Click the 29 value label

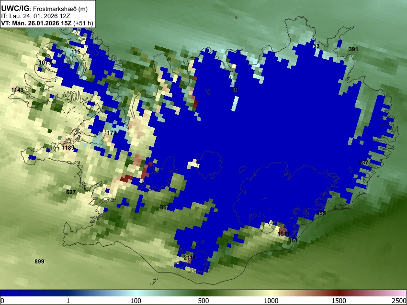pyautogui.click(x=235, y=90)
